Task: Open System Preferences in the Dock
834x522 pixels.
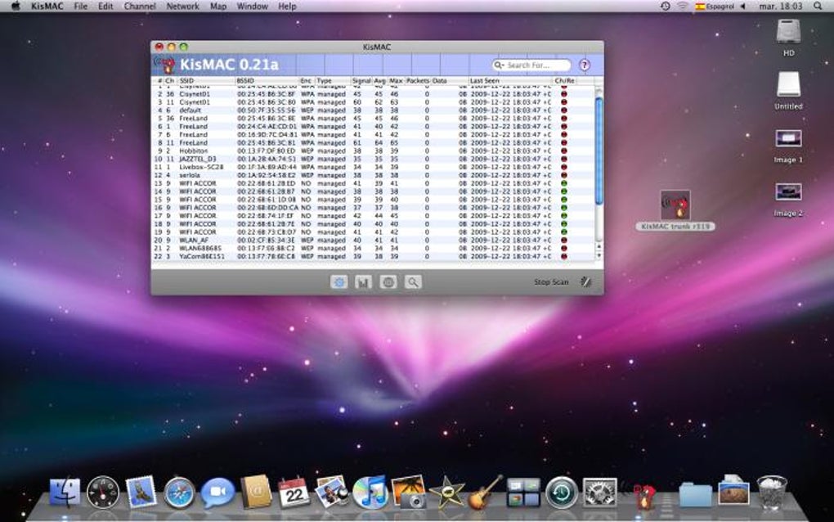Action: pyautogui.click(x=599, y=493)
